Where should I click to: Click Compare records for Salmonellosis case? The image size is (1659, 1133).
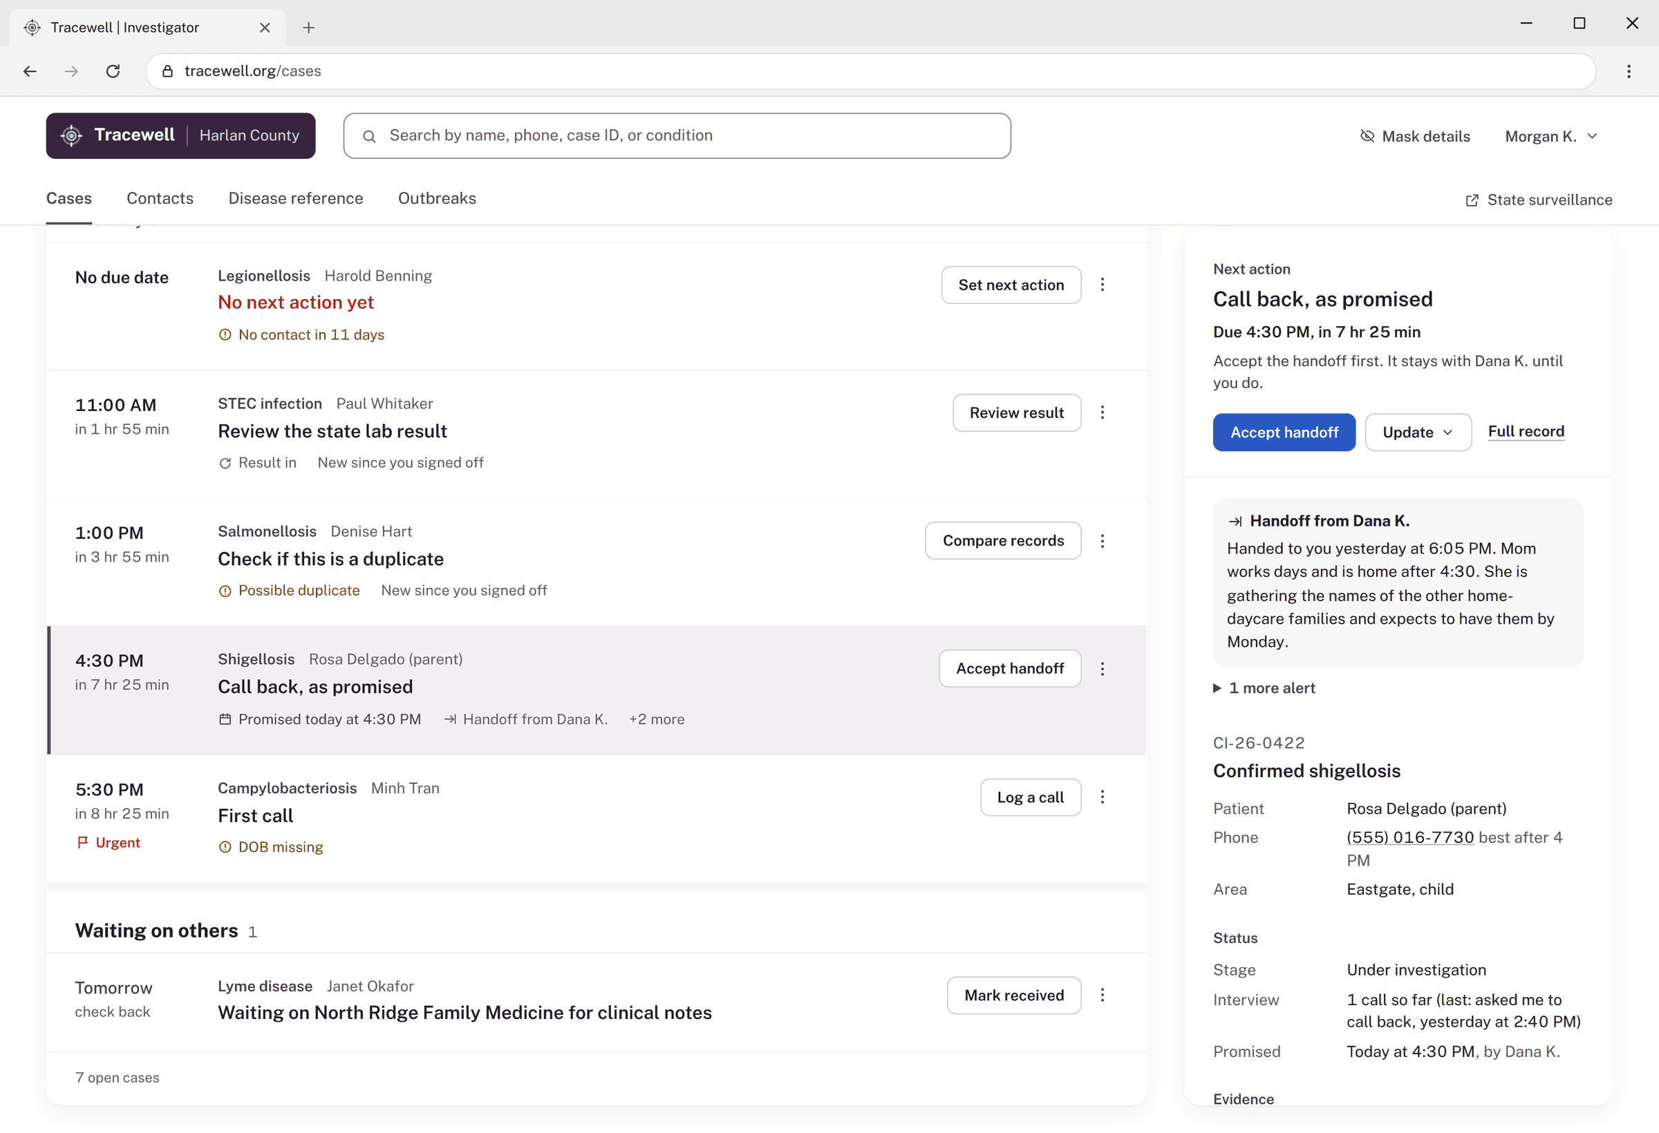pos(1002,541)
